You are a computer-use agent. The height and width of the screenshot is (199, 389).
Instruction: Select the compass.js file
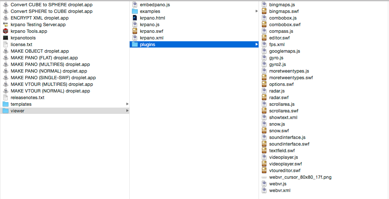point(281,31)
